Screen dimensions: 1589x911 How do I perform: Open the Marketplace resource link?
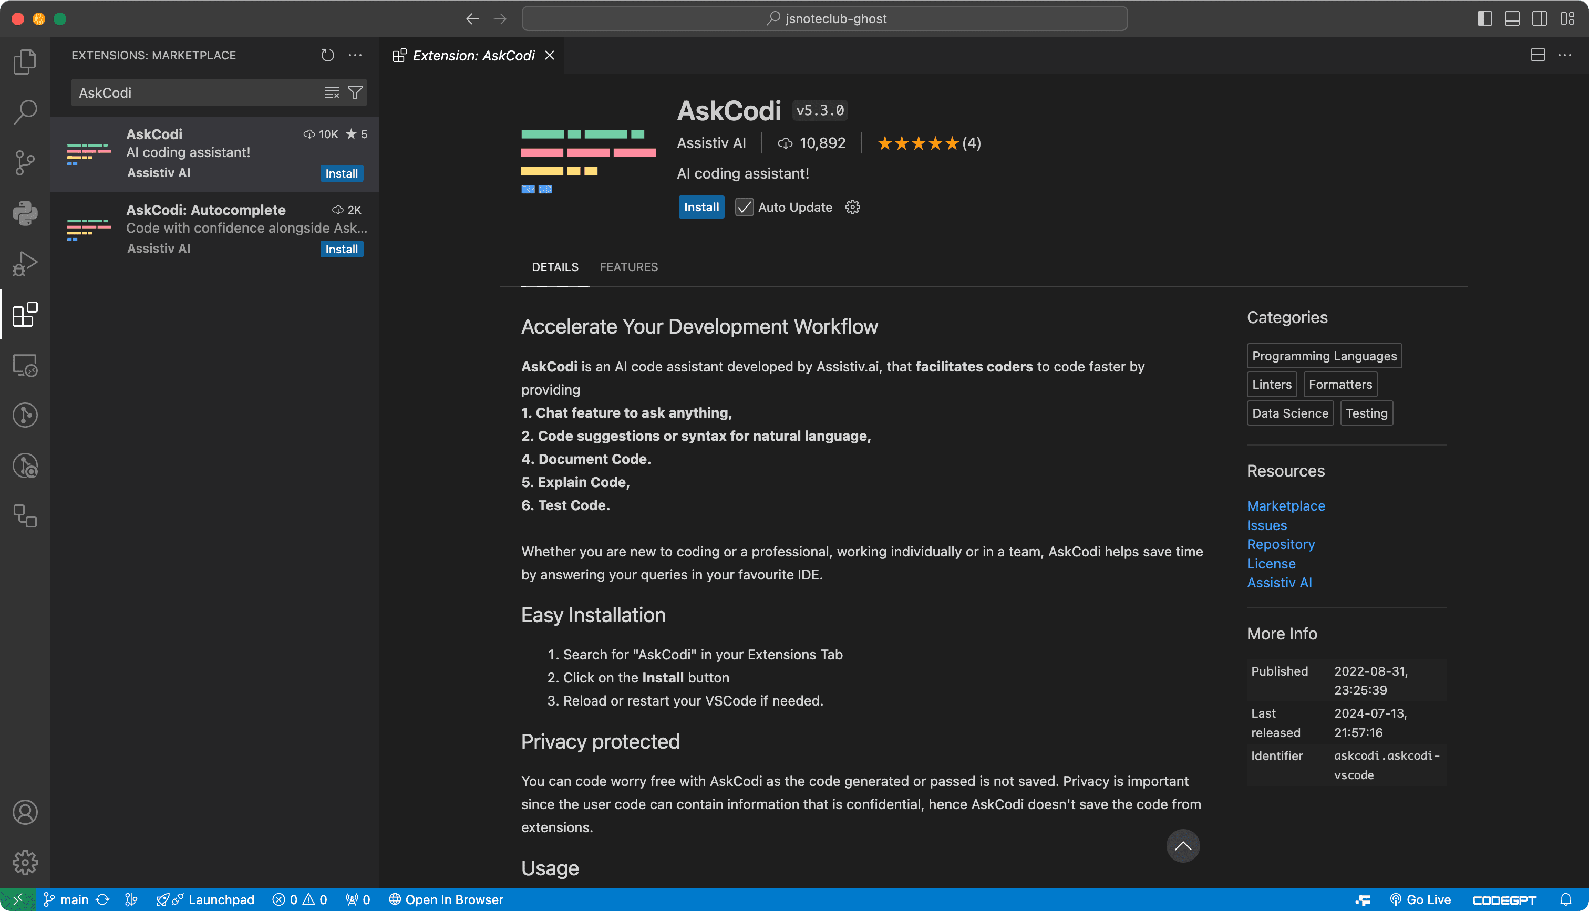point(1286,505)
